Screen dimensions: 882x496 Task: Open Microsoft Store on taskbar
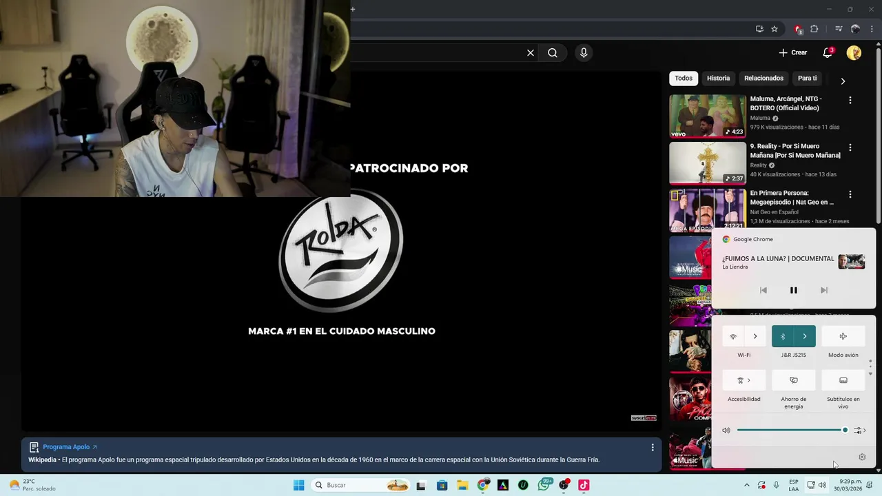pyautogui.click(x=442, y=485)
